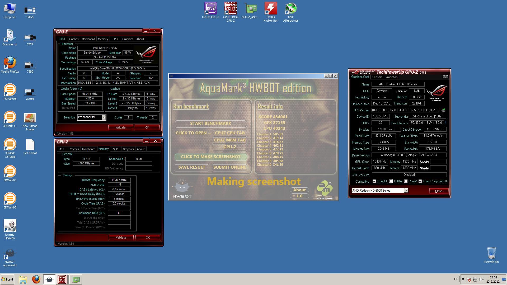Screen dimensions: 507x285
Task: Click SAVE RESULT in AquaMark
Action: pyautogui.click(x=192, y=167)
